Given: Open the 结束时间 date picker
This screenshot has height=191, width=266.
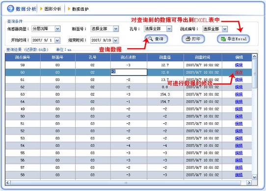Looking at the screenshot, I should (x=116, y=40).
